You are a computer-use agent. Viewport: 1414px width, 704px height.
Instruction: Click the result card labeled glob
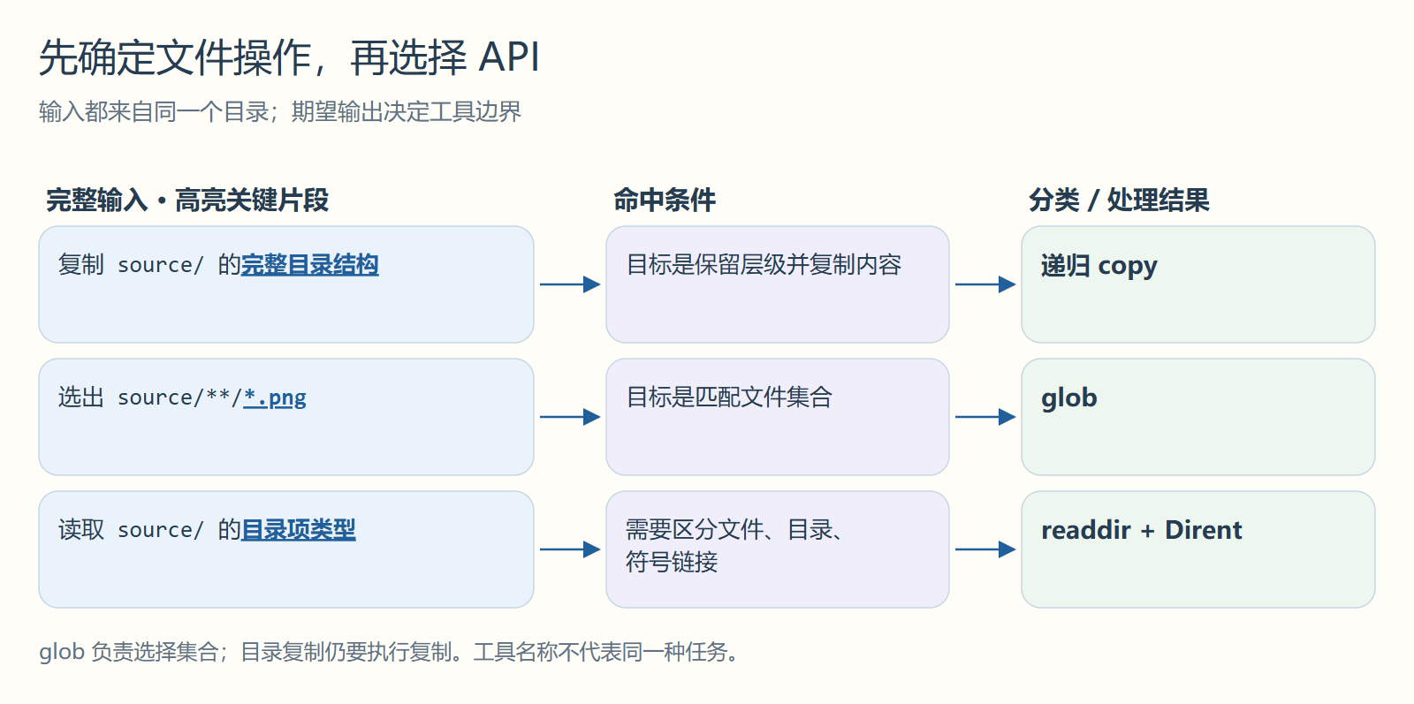(x=1198, y=417)
